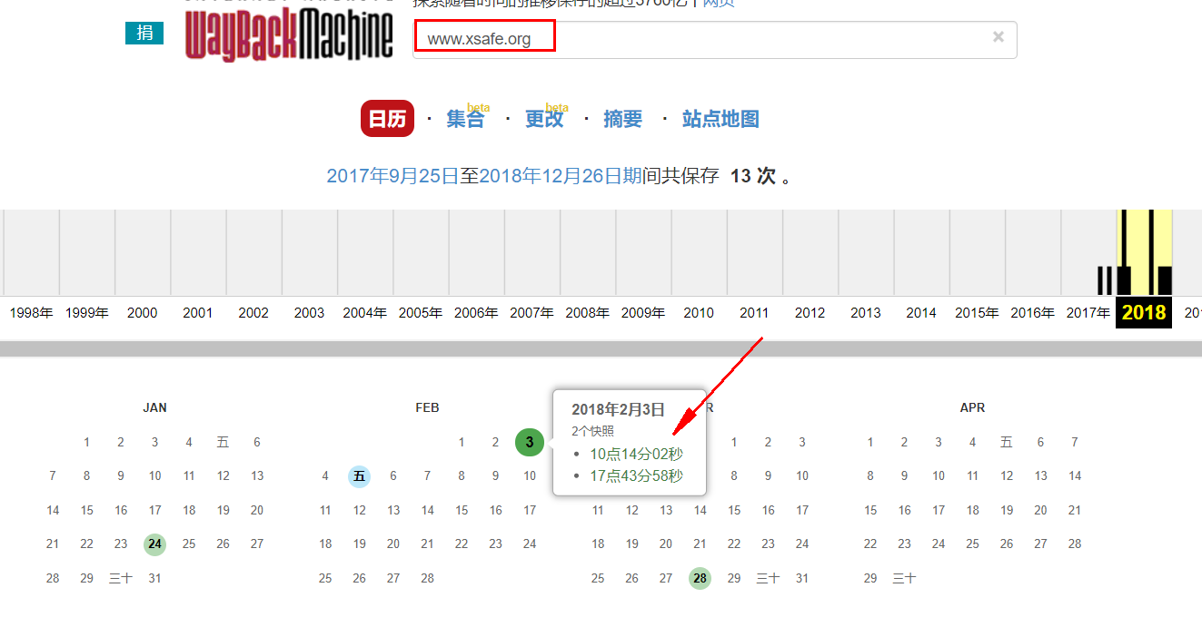Select 2017年 in the timeline

pyautogui.click(x=1088, y=313)
